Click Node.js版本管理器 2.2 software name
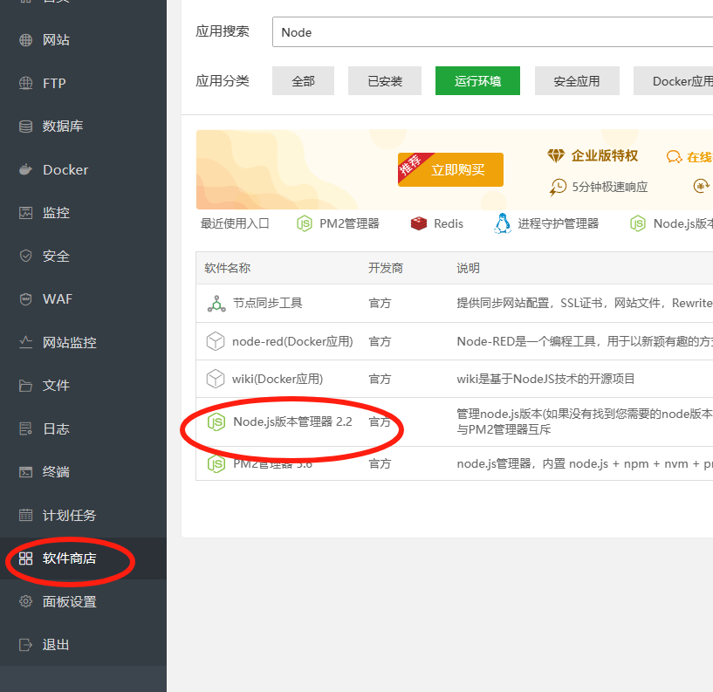The width and height of the screenshot is (713, 692). point(292,422)
